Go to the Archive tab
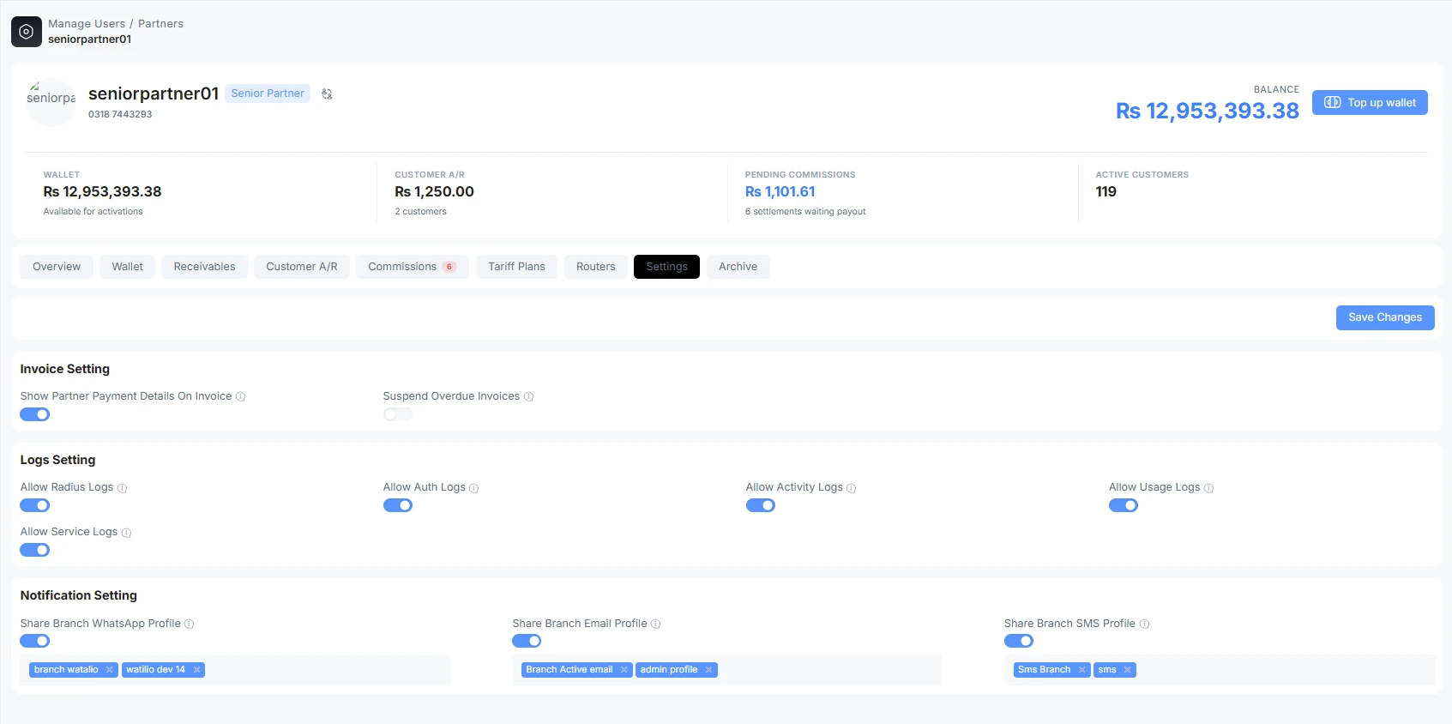1452x724 pixels. pyautogui.click(x=738, y=267)
